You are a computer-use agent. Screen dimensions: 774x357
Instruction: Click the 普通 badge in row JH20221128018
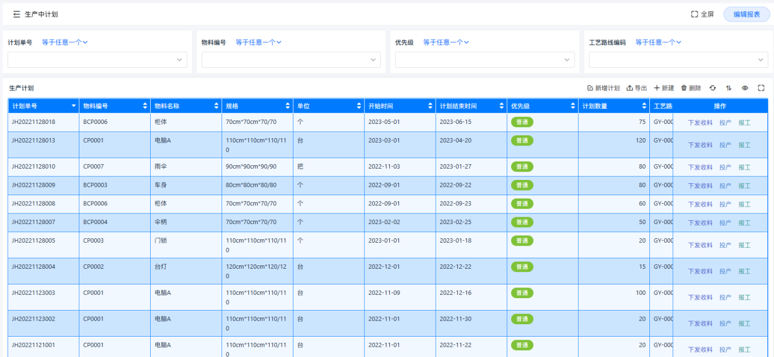pos(522,122)
